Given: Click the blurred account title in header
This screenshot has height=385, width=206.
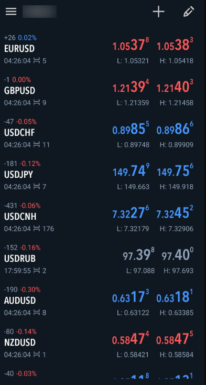Looking at the screenshot, I should tap(39, 12).
